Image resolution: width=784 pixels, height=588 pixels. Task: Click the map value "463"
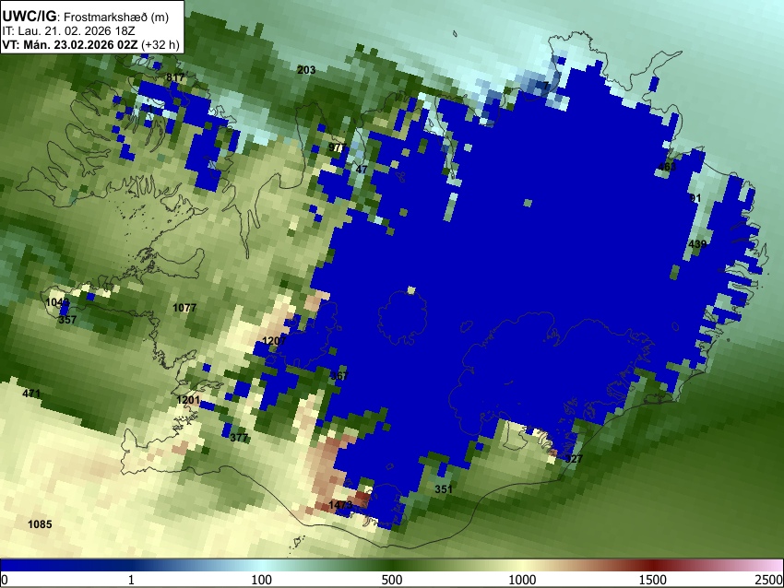[x=667, y=167]
